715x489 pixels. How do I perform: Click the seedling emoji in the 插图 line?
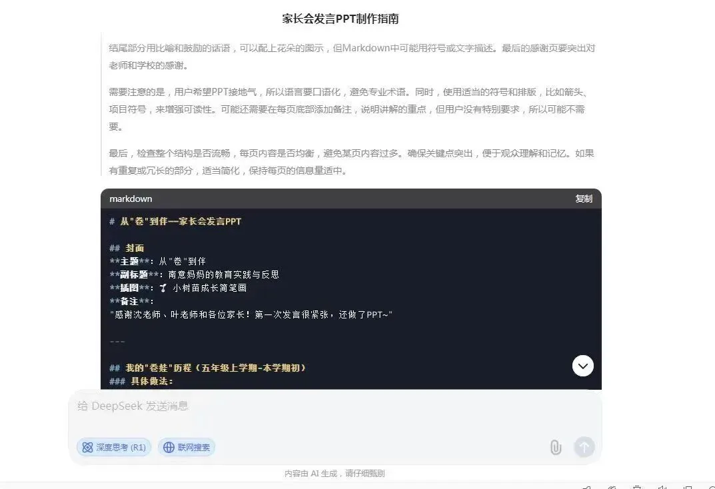pos(163,288)
